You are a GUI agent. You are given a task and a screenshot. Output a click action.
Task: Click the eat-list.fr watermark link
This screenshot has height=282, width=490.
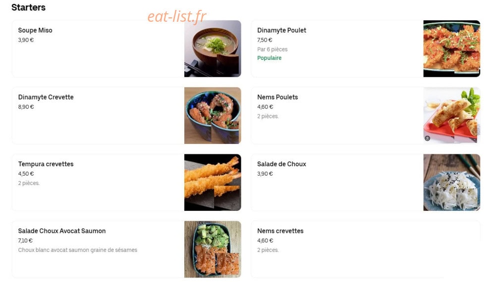(176, 16)
